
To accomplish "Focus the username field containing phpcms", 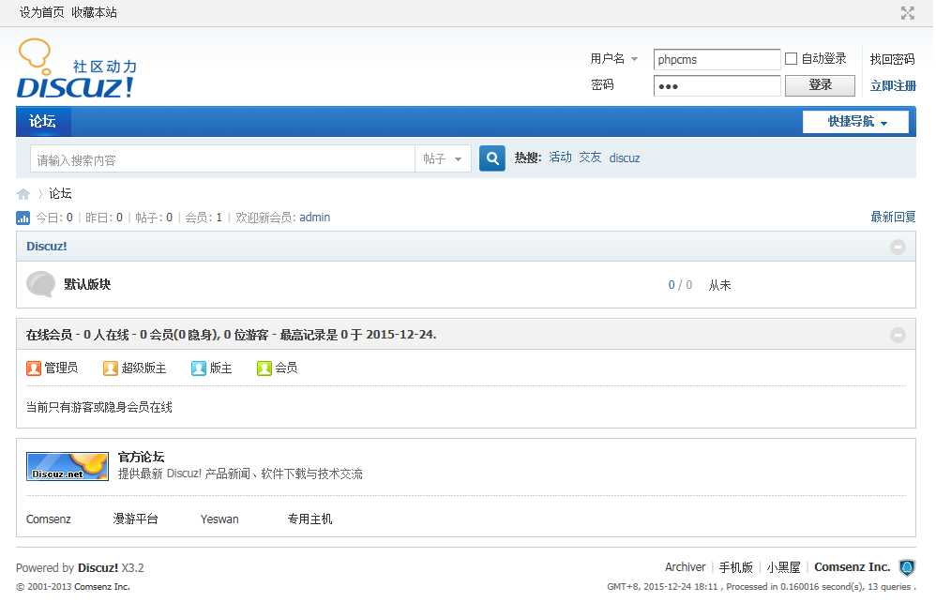I will pyautogui.click(x=717, y=59).
